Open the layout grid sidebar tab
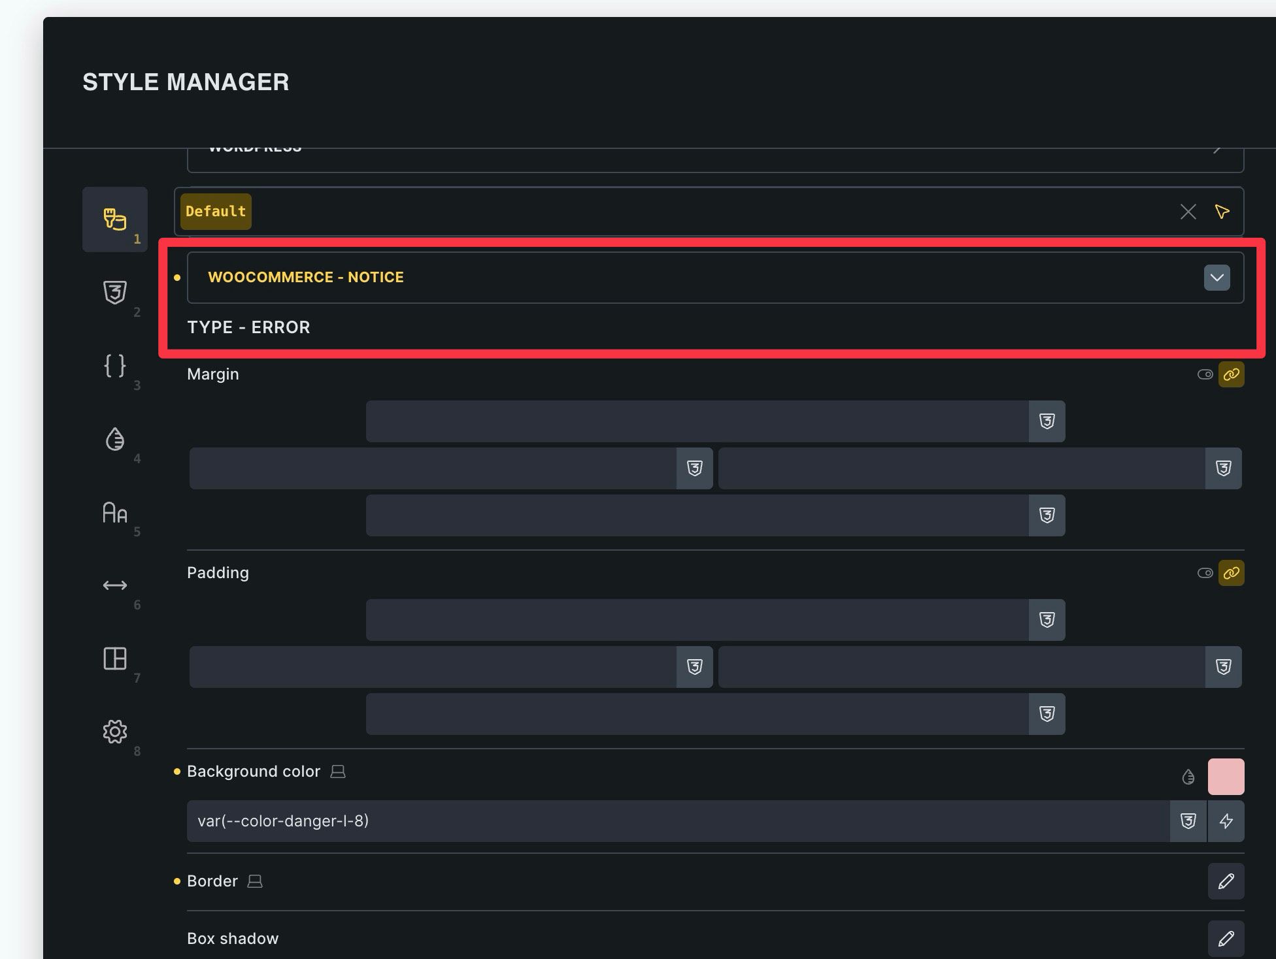The width and height of the screenshot is (1276, 959). [x=114, y=658]
